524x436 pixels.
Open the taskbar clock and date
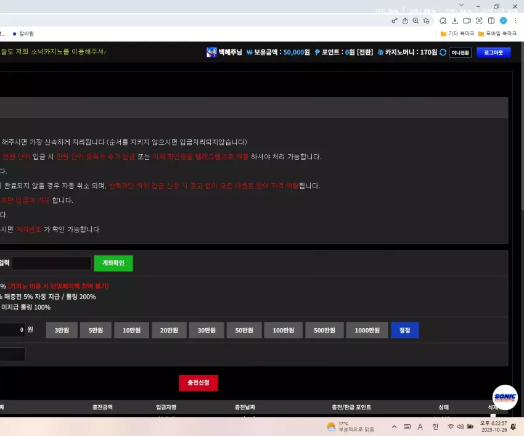coord(494,427)
